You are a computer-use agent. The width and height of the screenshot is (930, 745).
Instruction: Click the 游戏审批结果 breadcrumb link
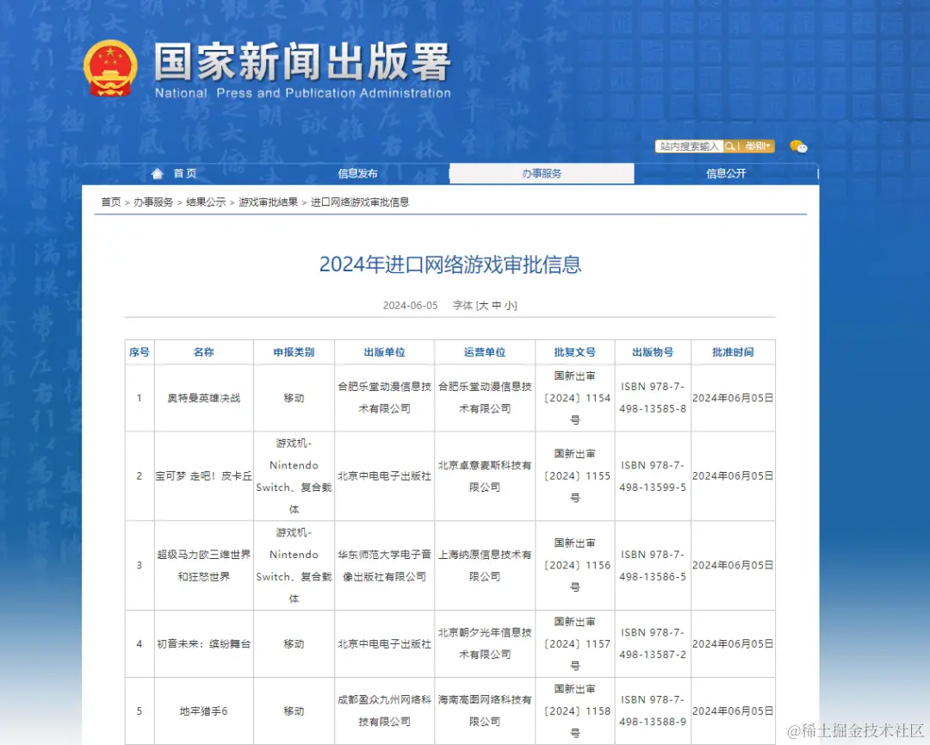pyautogui.click(x=268, y=202)
